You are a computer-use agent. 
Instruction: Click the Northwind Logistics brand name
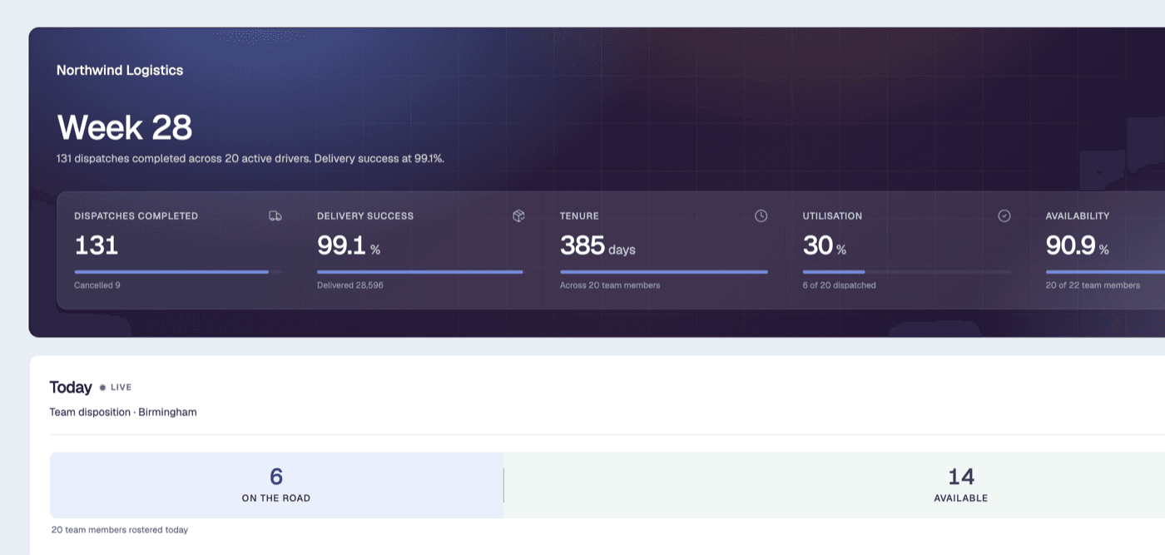click(120, 71)
